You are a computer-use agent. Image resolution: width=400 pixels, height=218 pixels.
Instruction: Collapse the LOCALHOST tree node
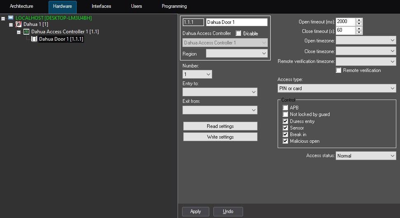point(3,19)
